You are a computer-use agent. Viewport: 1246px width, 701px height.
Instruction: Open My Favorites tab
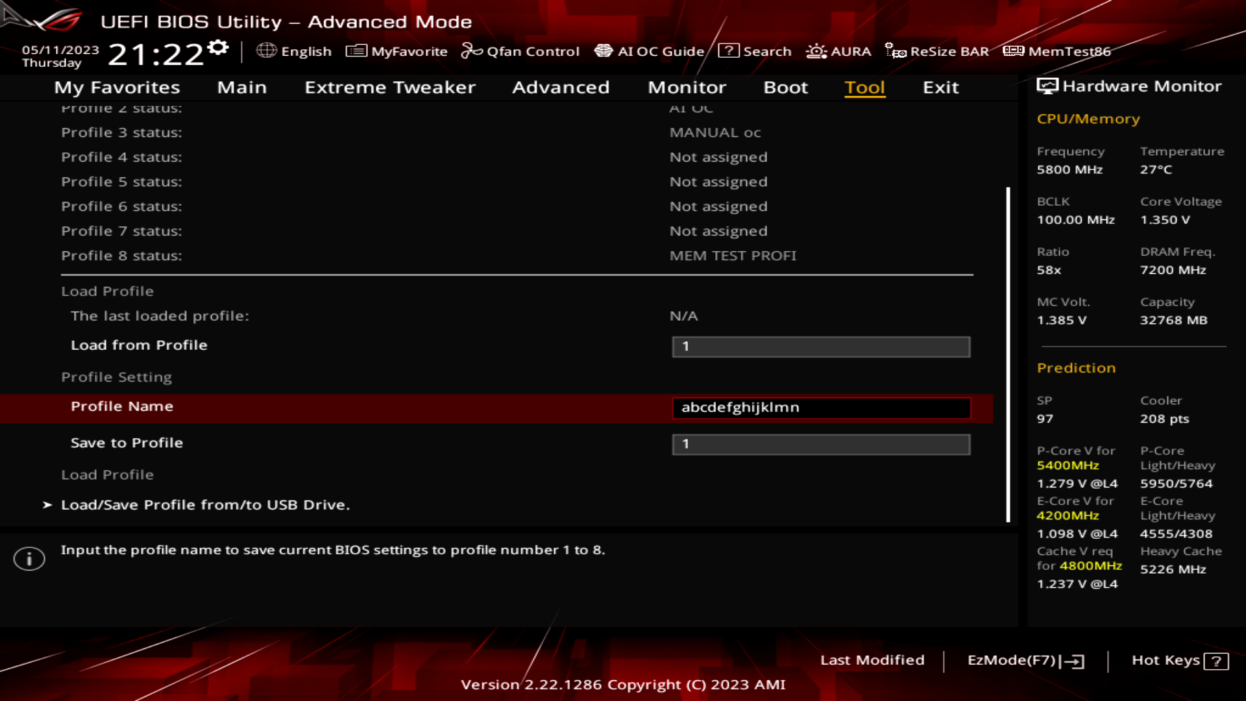(x=117, y=87)
